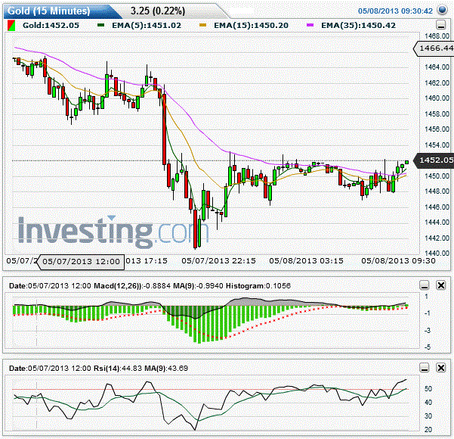
Task: Click the 05/07/2013 12:00 crosshair date label
Action: point(81,262)
